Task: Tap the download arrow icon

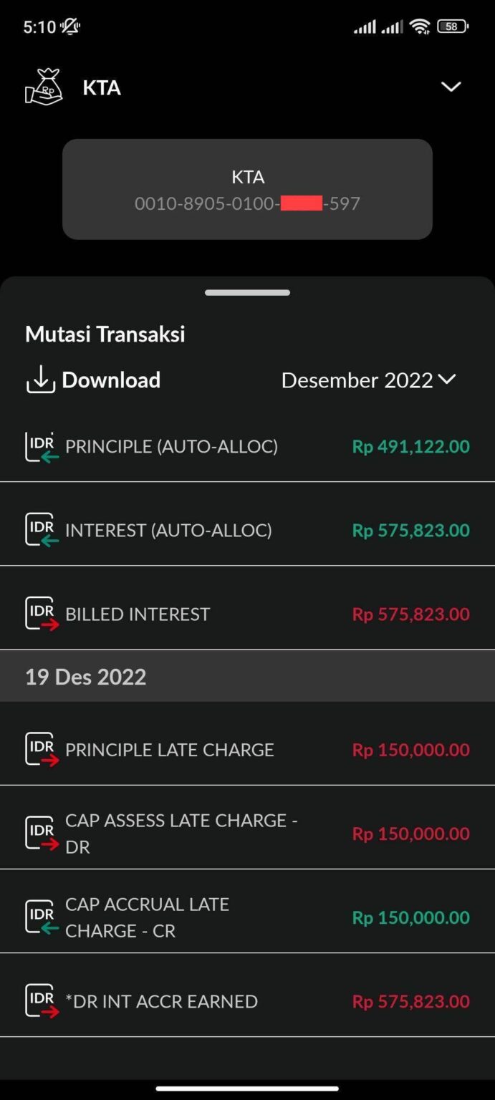Action: click(41, 380)
